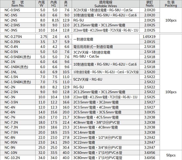Click the 3C22mm²電纜 wire description
This screenshot has height=160, width=182.
click(x=84, y=142)
